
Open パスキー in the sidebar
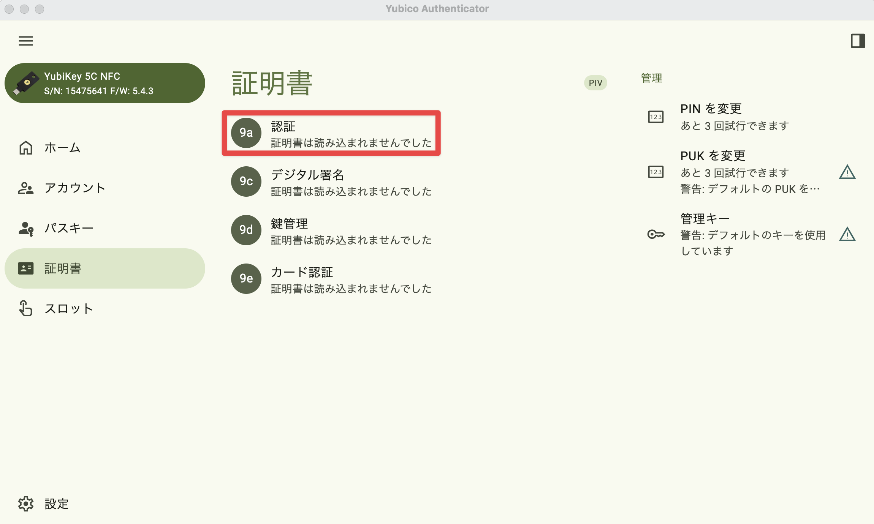coord(105,228)
